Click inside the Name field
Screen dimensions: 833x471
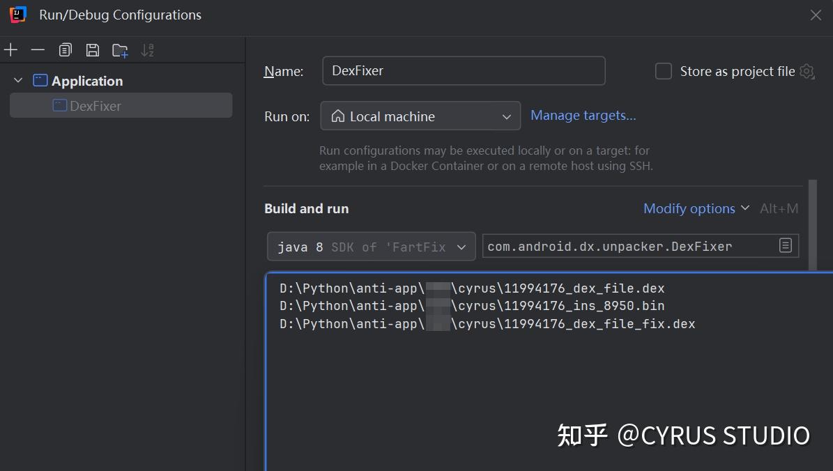(464, 70)
